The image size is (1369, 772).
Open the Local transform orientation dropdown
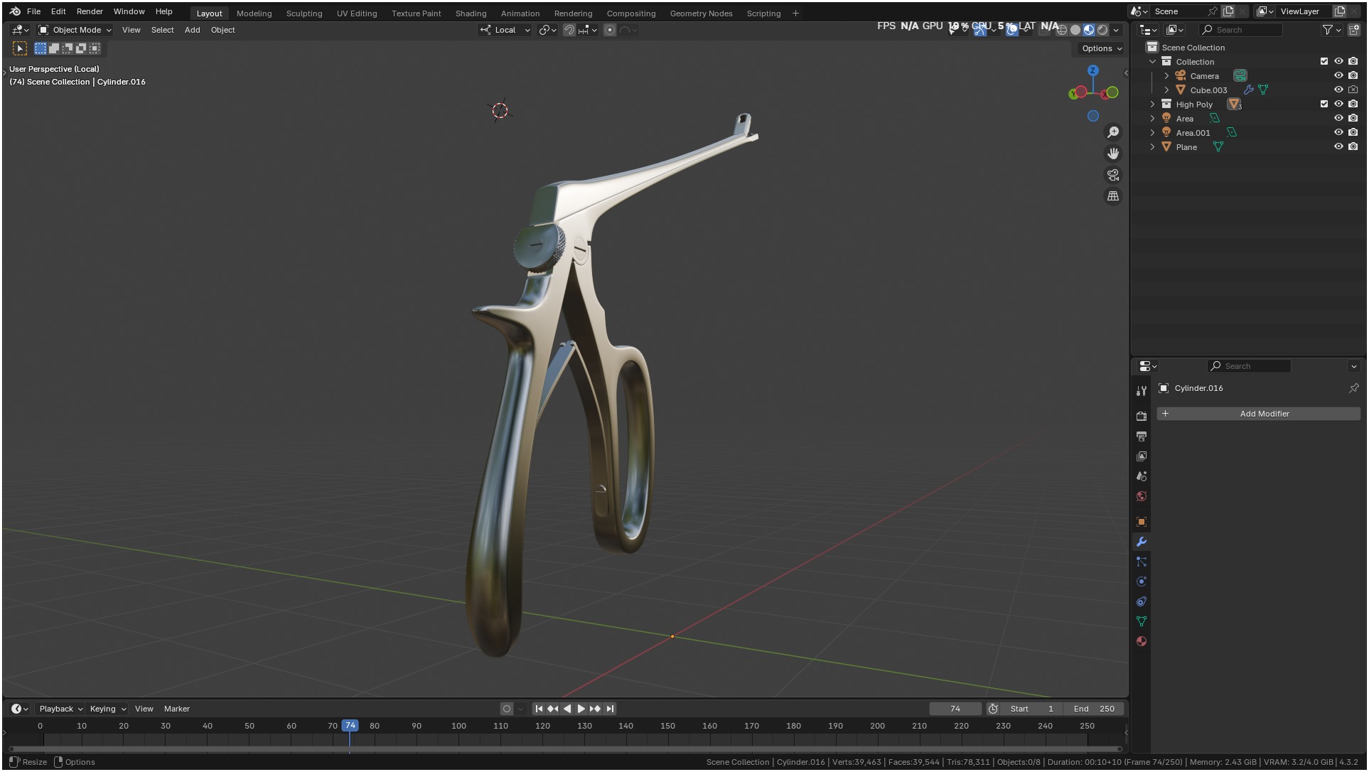(505, 30)
